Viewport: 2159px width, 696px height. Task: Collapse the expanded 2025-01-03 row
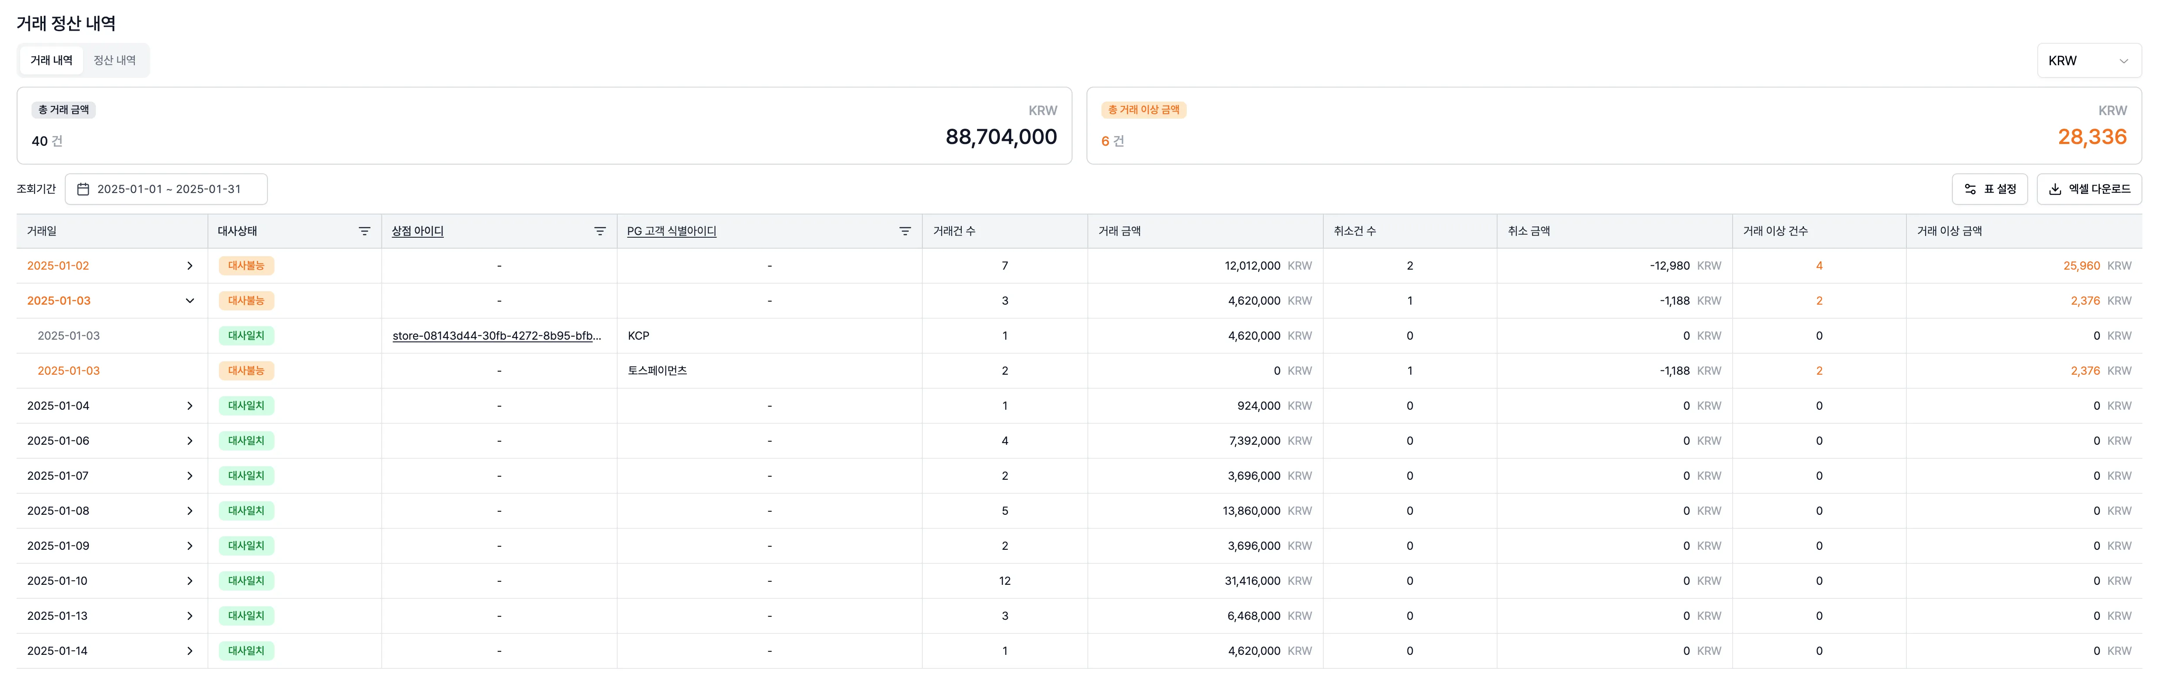pyautogui.click(x=190, y=301)
